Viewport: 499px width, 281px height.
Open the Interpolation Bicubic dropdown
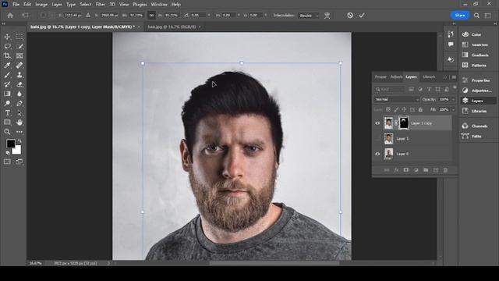pos(309,16)
